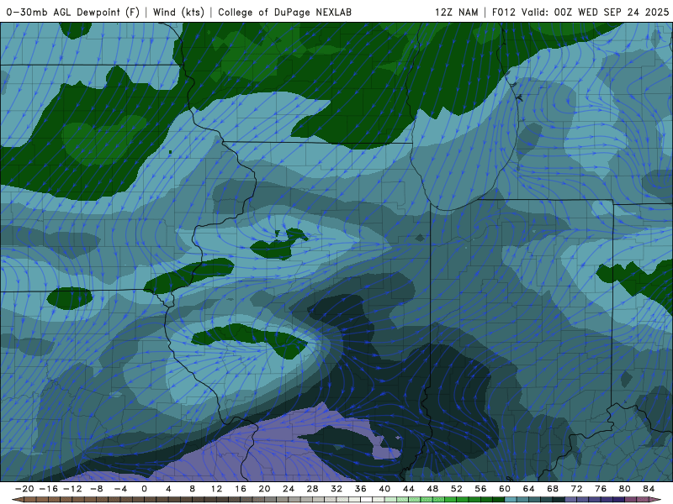Pick the bright green swatch under the 52 label

[463, 500]
